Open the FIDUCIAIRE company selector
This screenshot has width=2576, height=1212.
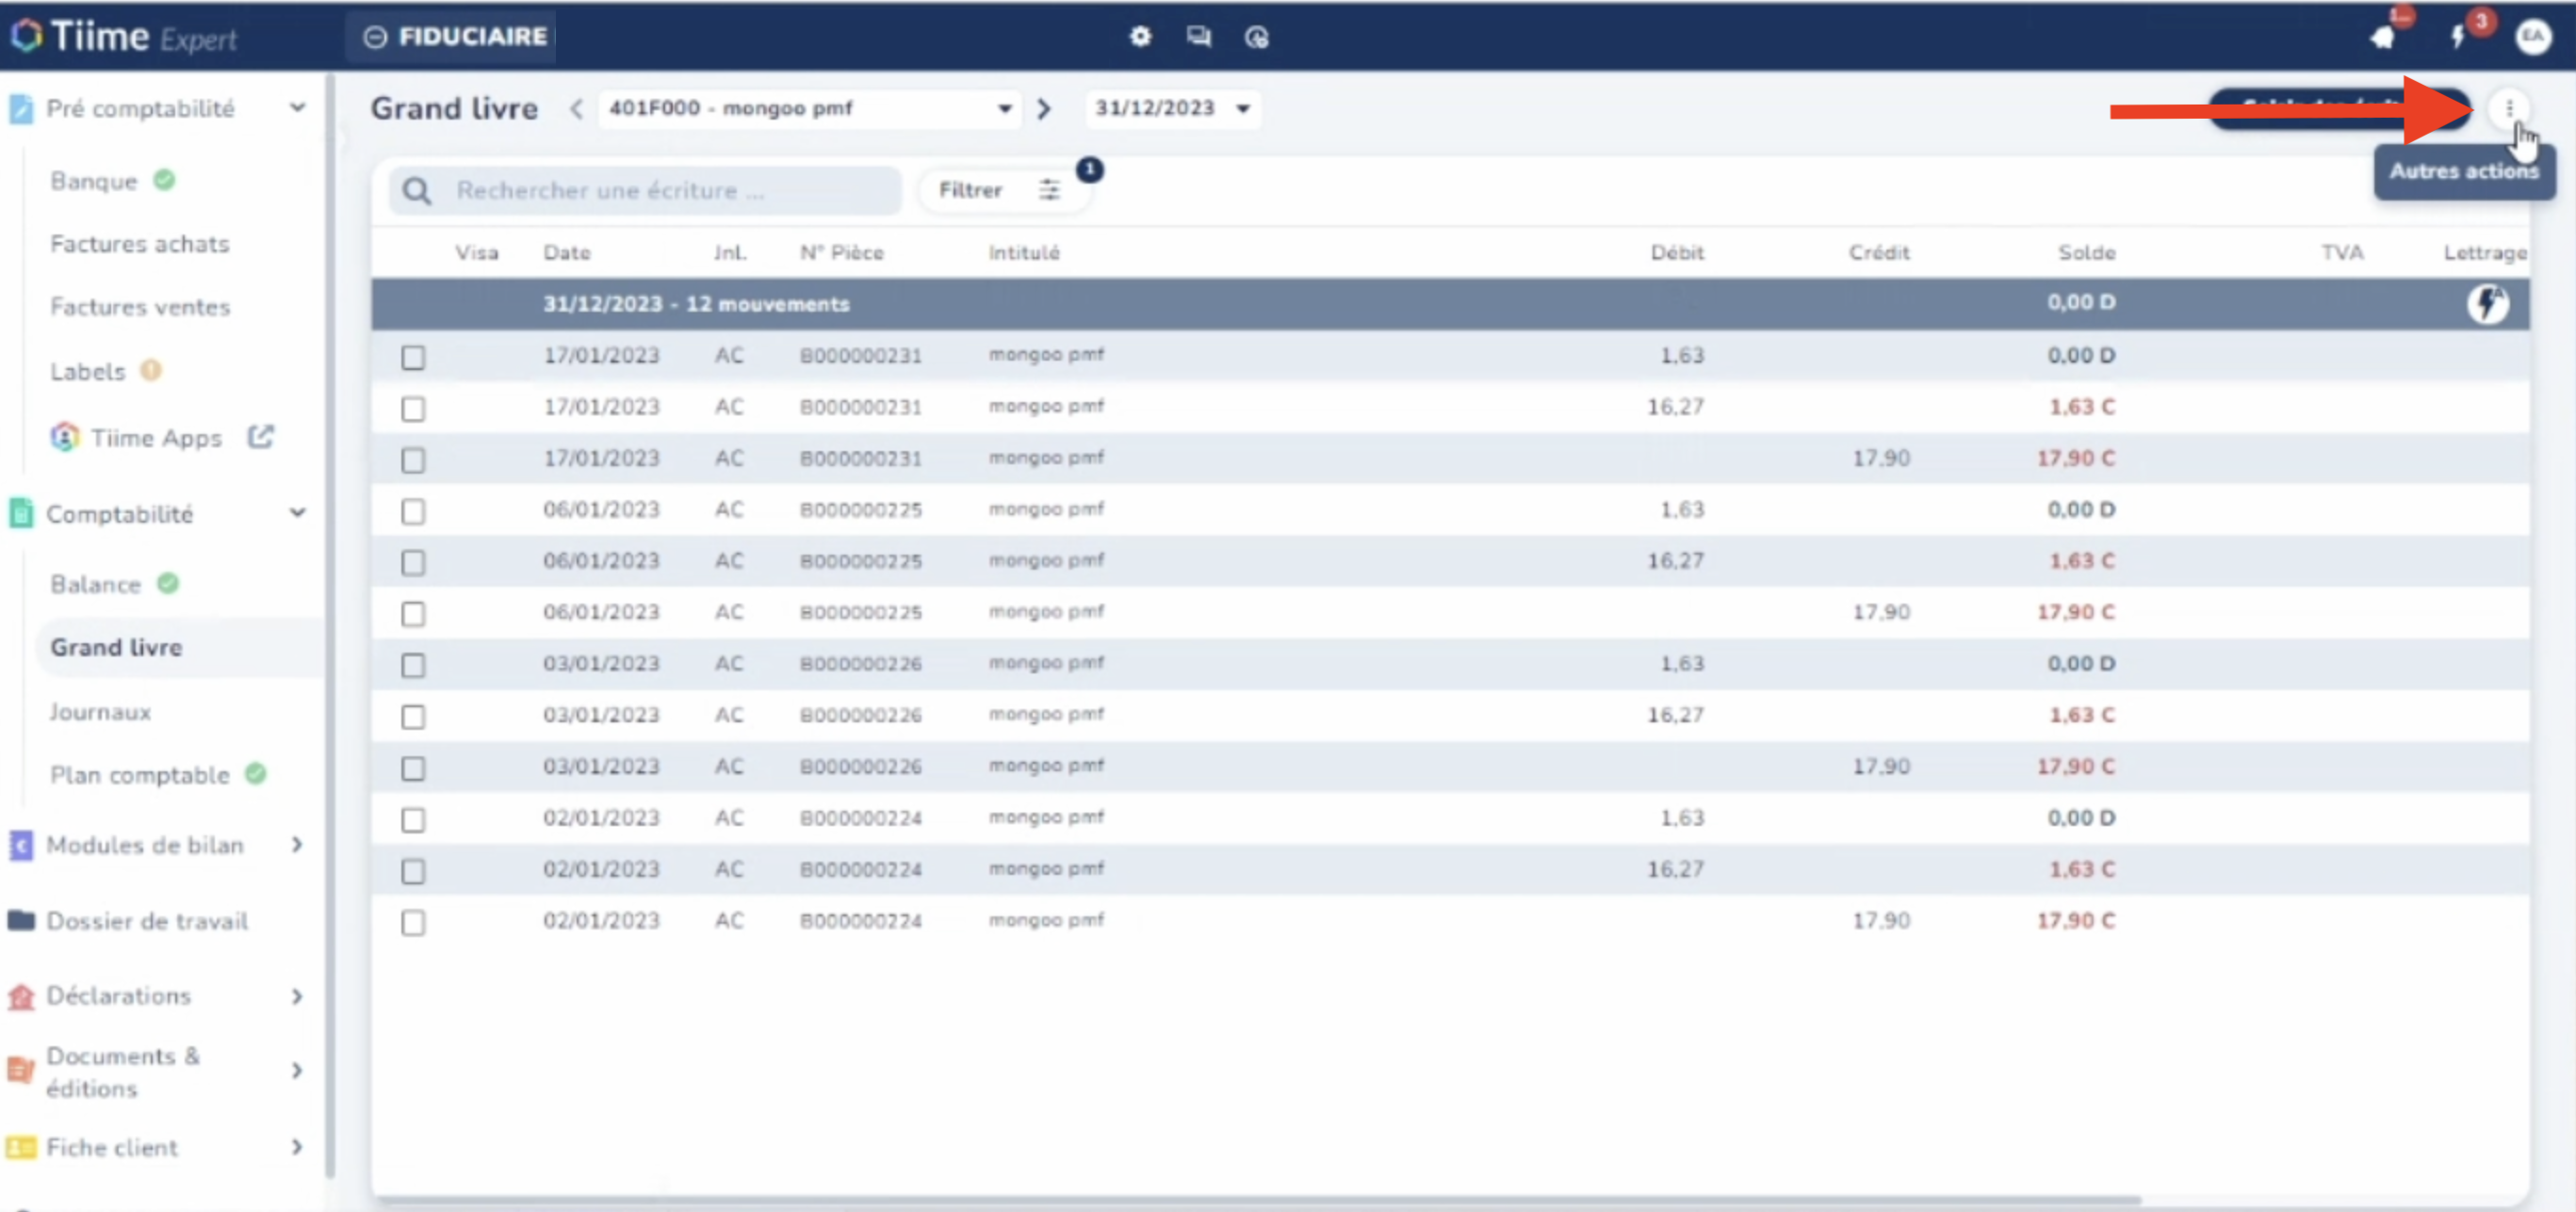point(451,37)
